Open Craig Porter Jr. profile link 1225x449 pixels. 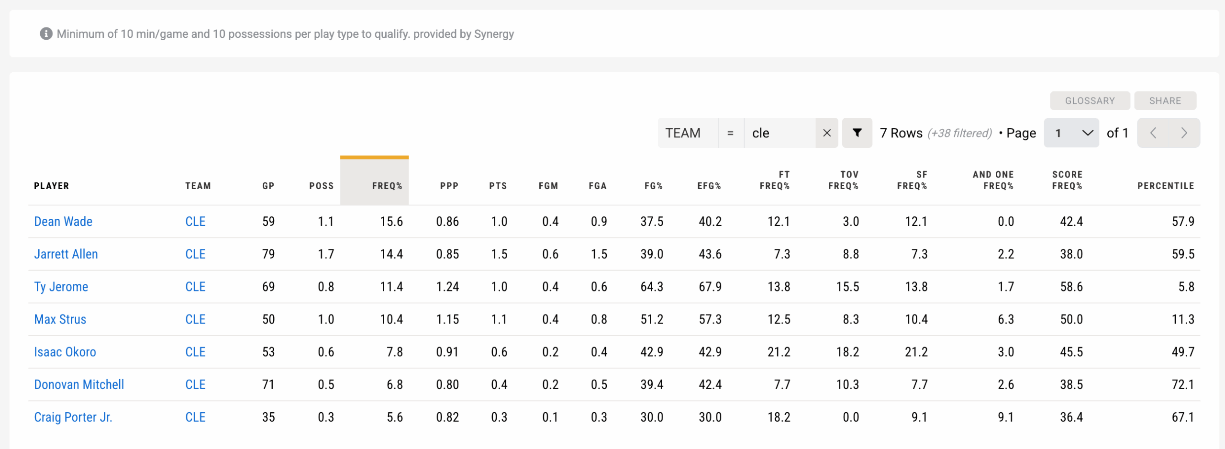coord(73,417)
